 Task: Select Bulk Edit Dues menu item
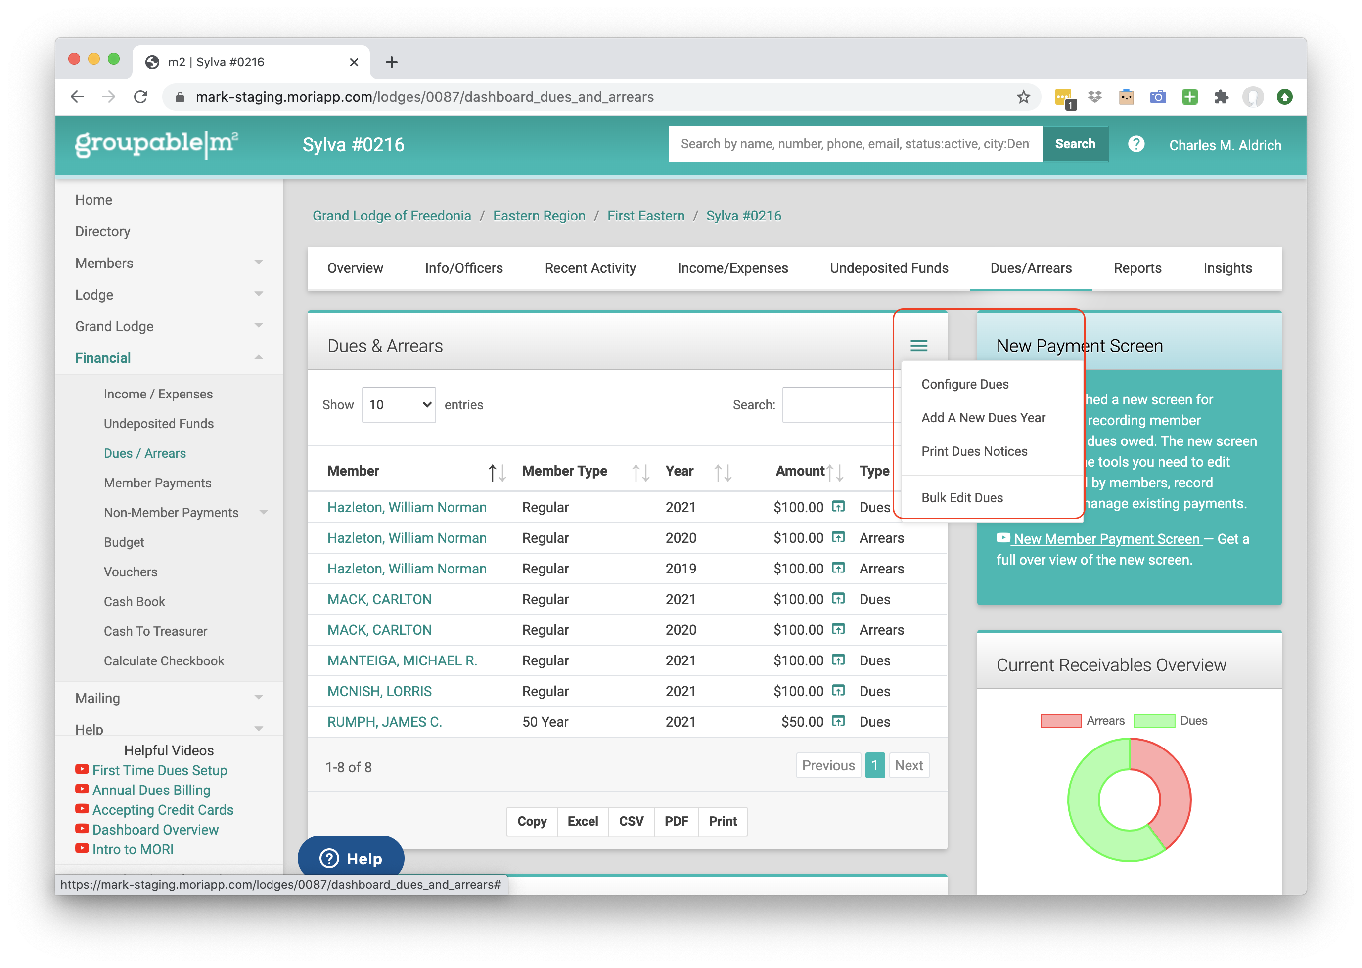tap(962, 498)
